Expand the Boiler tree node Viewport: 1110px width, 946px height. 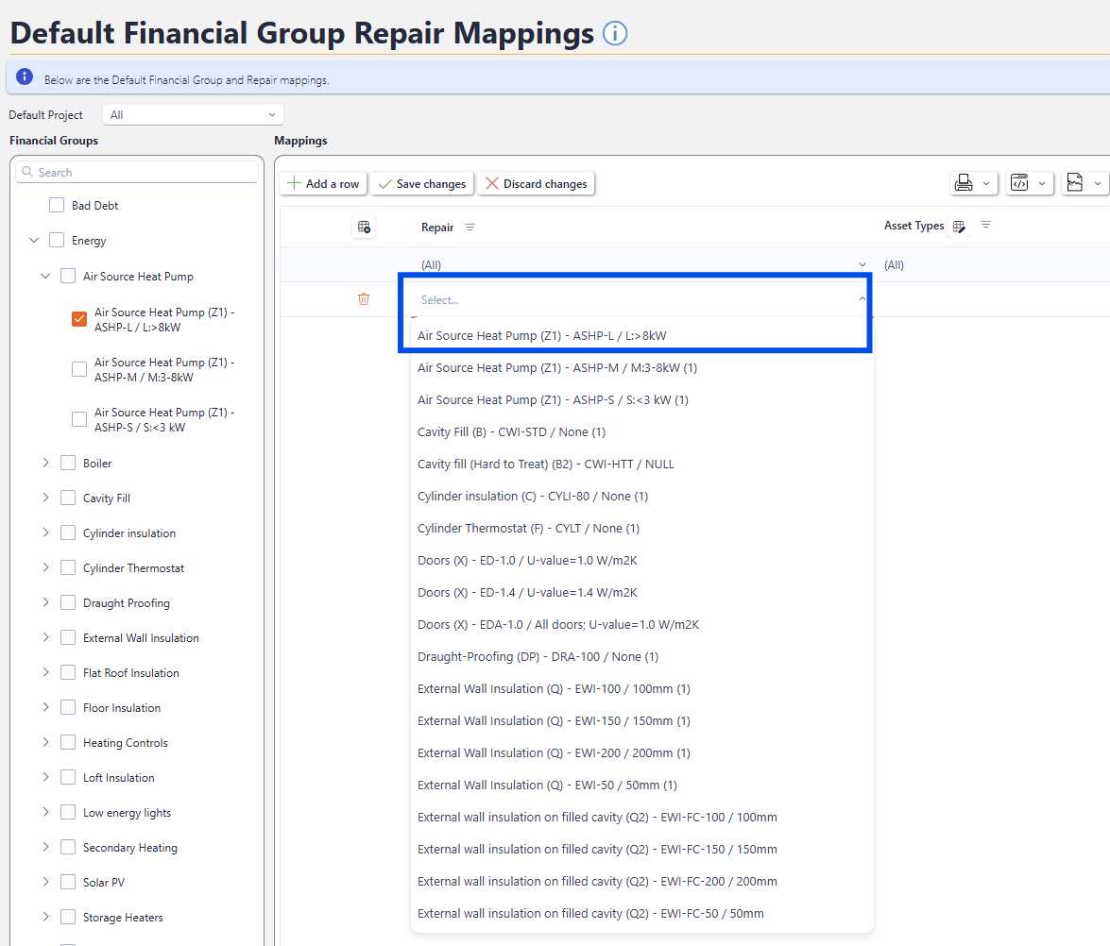(x=45, y=463)
